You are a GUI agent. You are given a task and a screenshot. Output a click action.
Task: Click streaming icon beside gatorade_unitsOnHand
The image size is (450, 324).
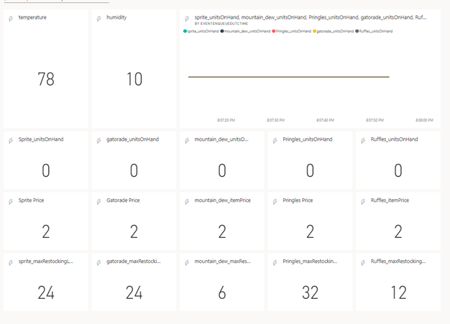click(98, 141)
